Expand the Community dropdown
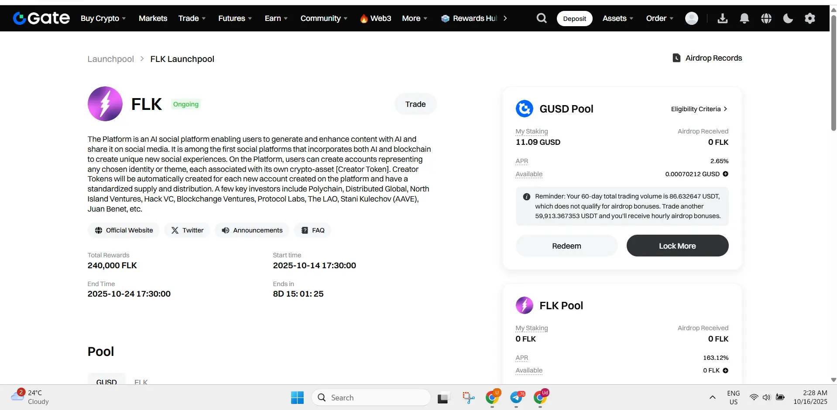Viewport: 837px width, 410px height. [x=324, y=18]
